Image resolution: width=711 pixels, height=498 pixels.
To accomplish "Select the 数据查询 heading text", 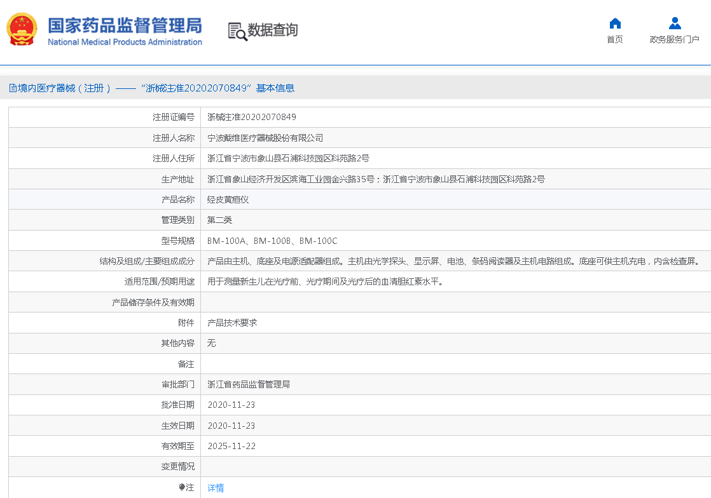I will tap(273, 30).
